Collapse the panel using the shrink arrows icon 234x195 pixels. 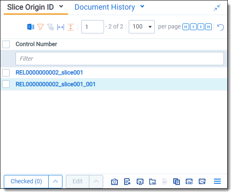point(217,8)
